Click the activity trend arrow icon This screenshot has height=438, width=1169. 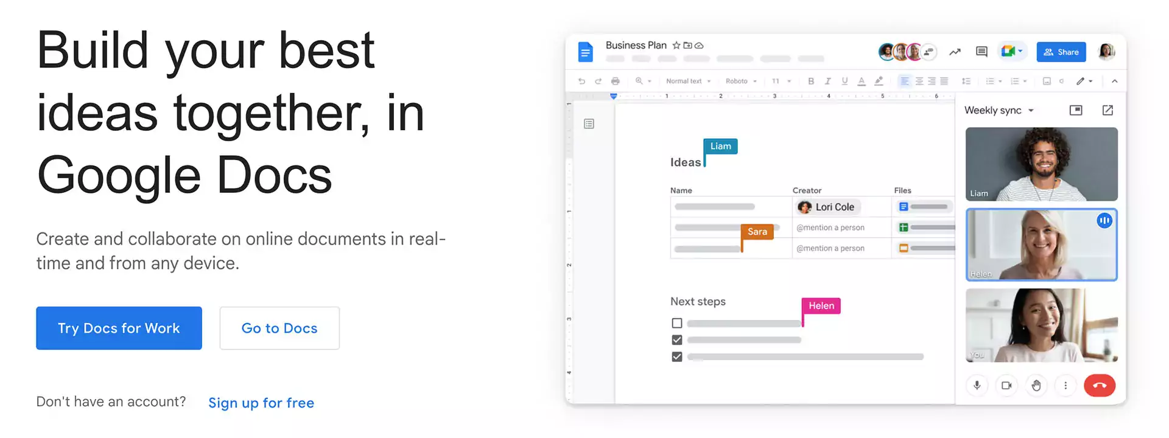[955, 52]
